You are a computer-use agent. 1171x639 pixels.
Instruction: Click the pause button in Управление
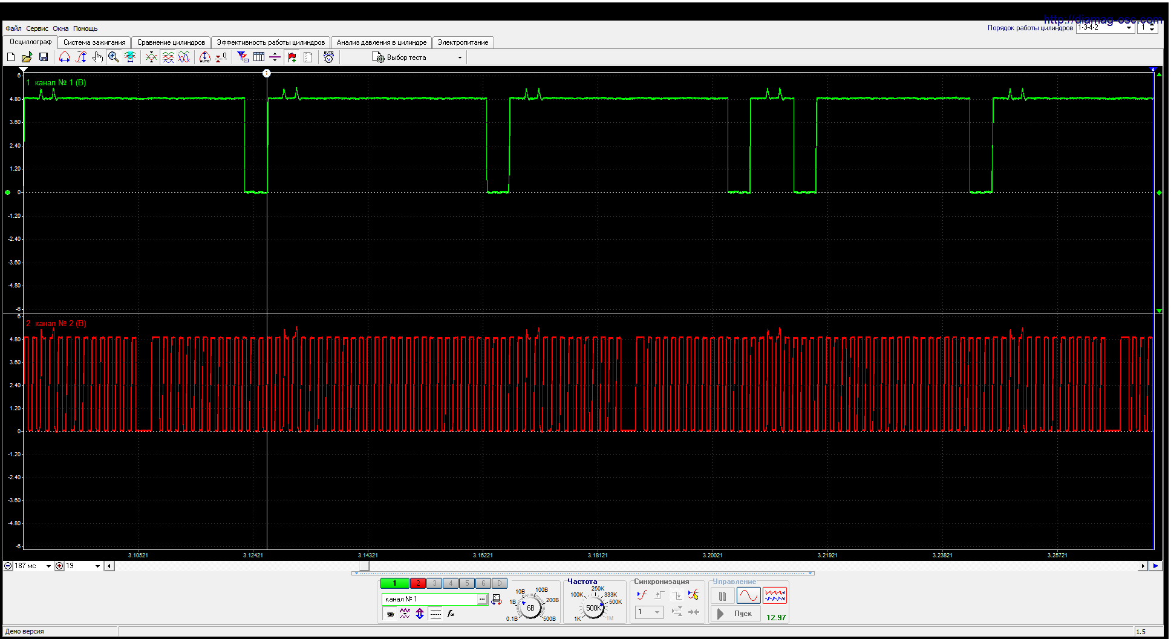pos(722,596)
